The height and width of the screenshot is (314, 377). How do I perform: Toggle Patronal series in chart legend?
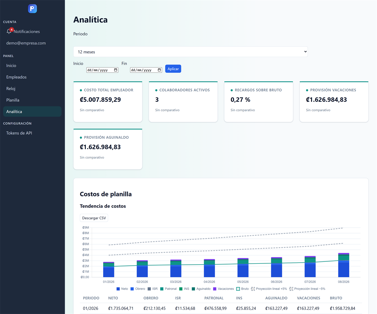click(168, 289)
